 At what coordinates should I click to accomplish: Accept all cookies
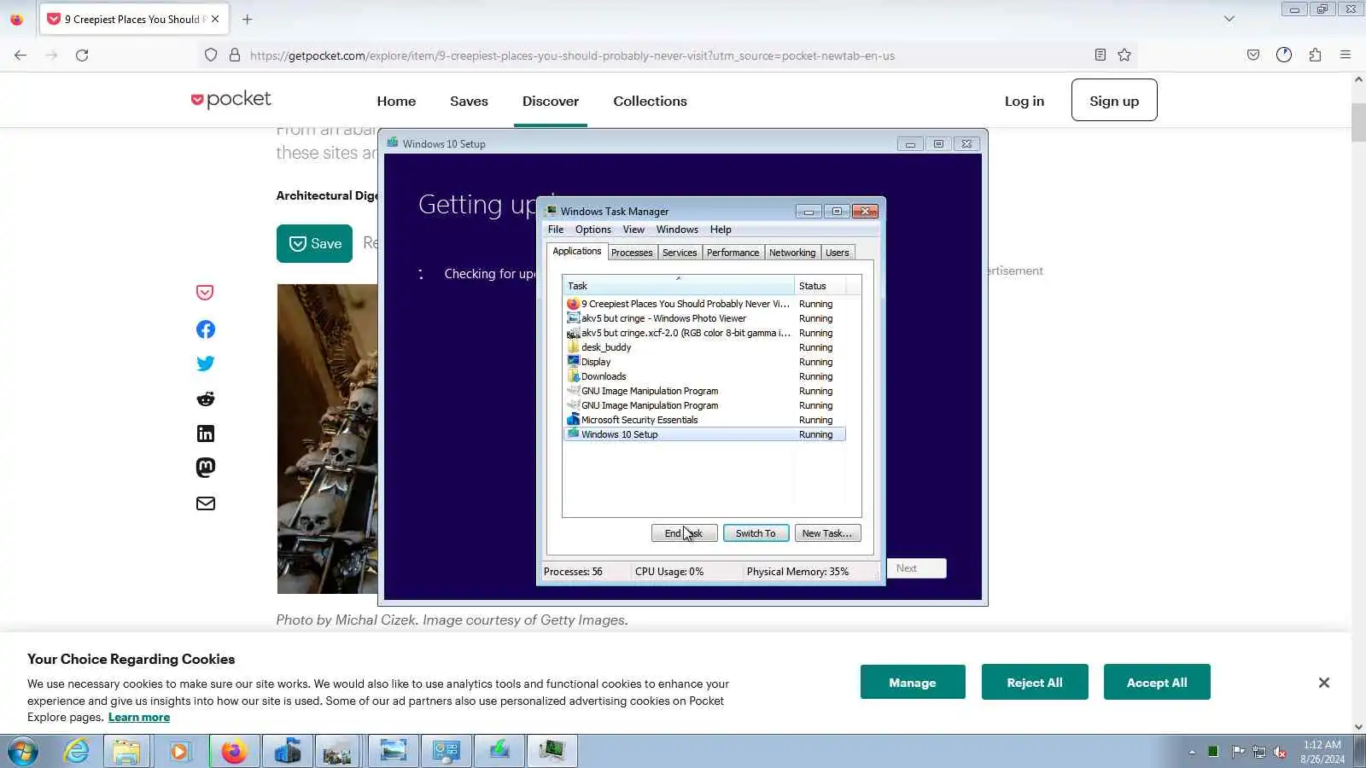pos(1157,682)
